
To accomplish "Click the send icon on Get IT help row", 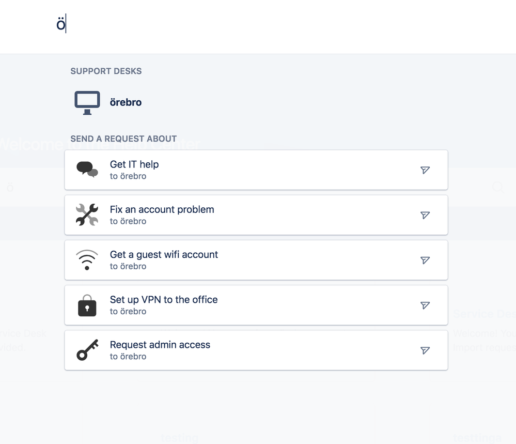I will pos(425,170).
